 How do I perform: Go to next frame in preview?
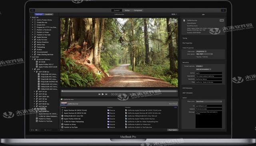click(106, 94)
